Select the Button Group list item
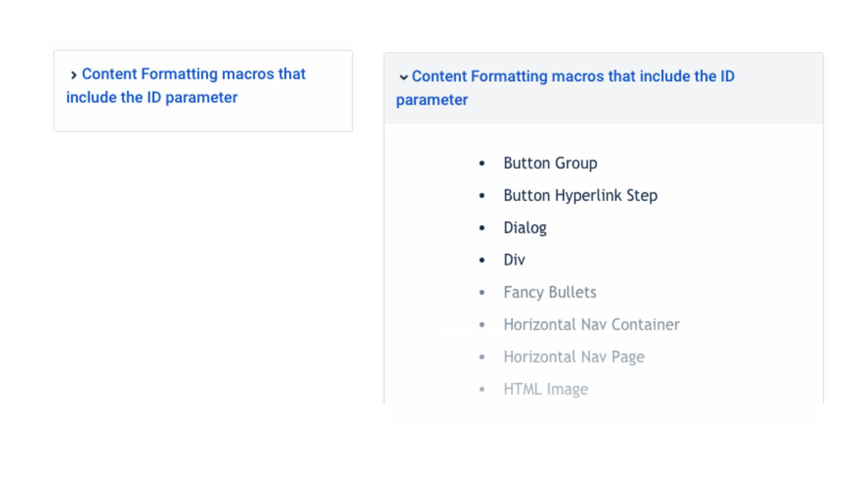The image size is (862, 485). coord(550,163)
